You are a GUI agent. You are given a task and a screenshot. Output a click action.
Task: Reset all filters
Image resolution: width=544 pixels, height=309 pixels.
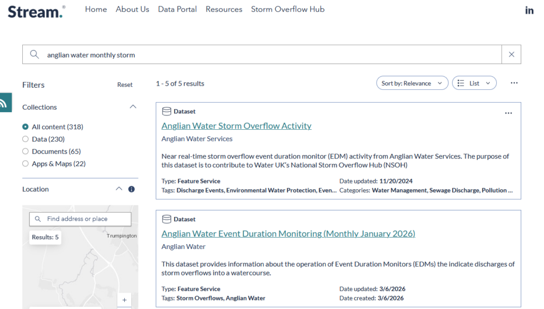(125, 85)
